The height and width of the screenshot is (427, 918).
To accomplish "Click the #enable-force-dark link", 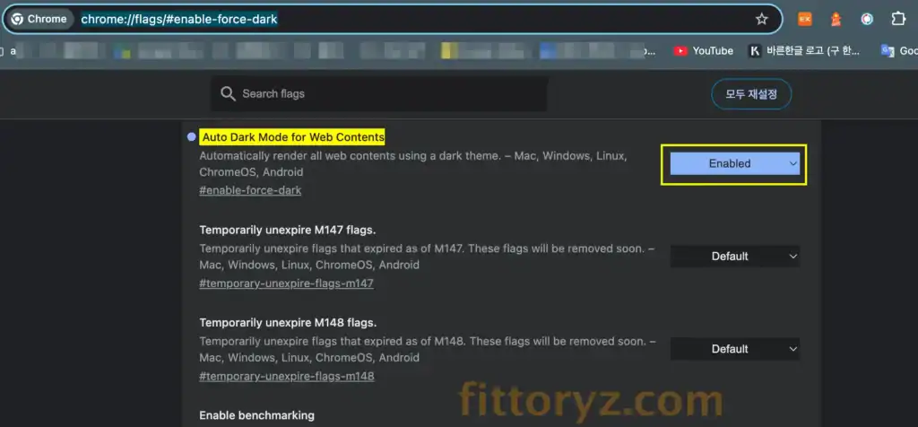I will tap(250, 190).
